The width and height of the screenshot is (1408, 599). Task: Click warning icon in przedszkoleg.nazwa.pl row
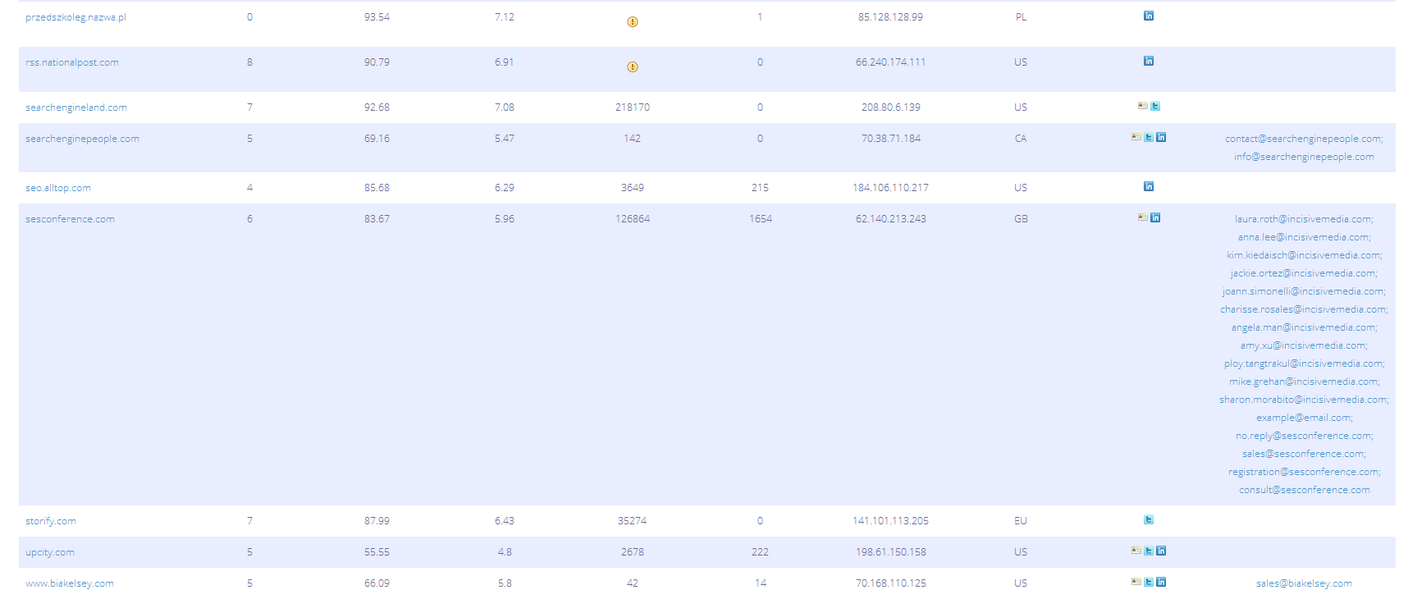pos(633,22)
